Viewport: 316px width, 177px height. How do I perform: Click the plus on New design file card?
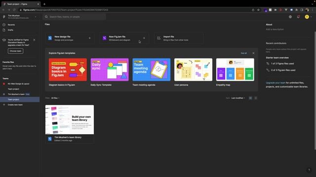(90, 38)
